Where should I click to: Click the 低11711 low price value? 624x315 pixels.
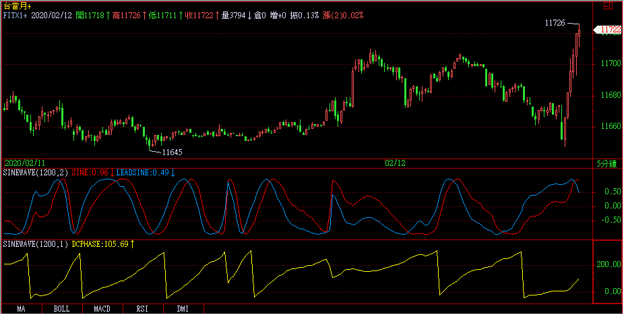coord(166,16)
